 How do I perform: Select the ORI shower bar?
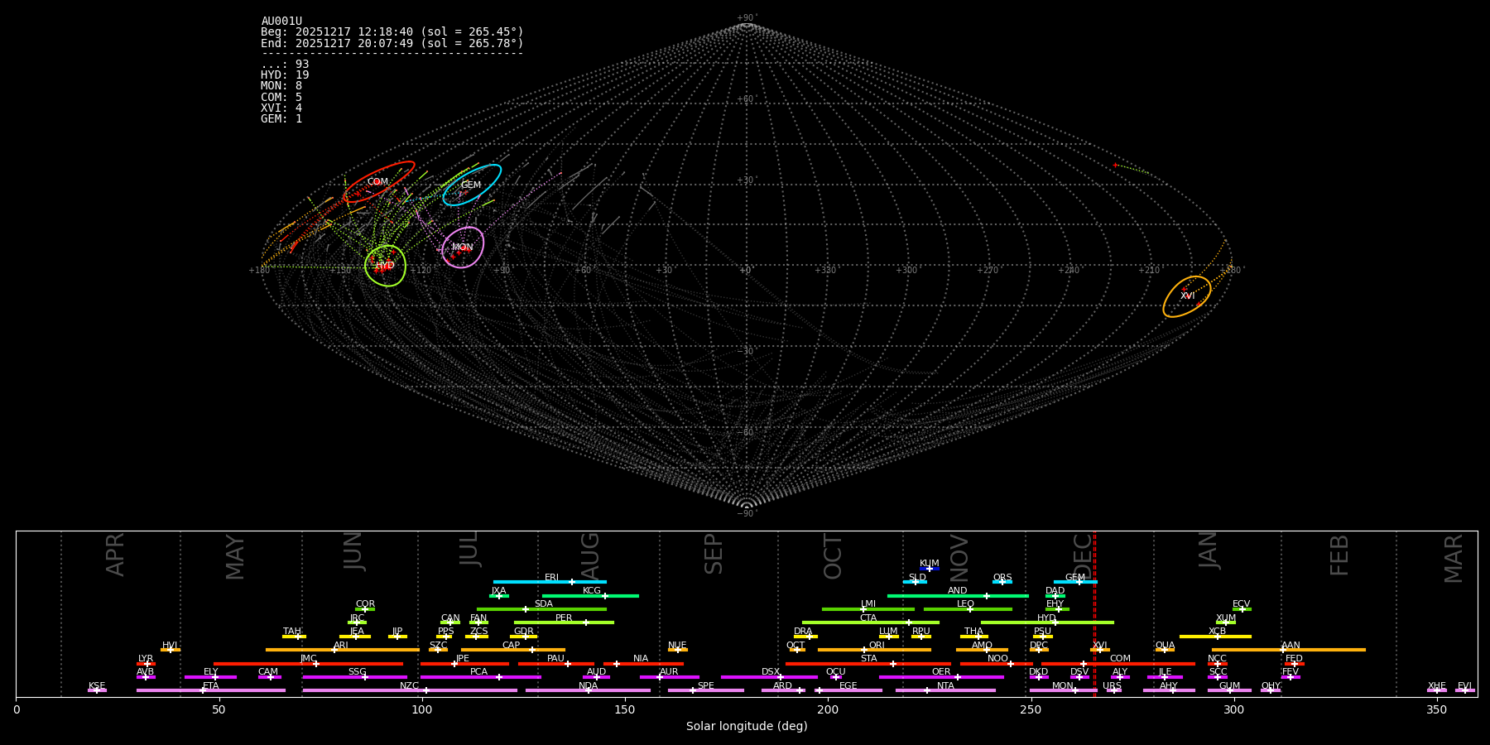[874, 650]
